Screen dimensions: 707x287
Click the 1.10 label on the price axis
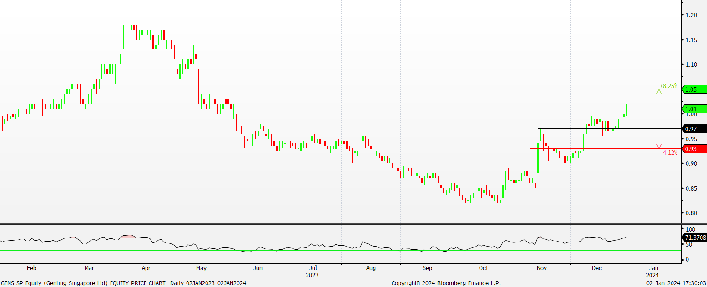click(691, 64)
